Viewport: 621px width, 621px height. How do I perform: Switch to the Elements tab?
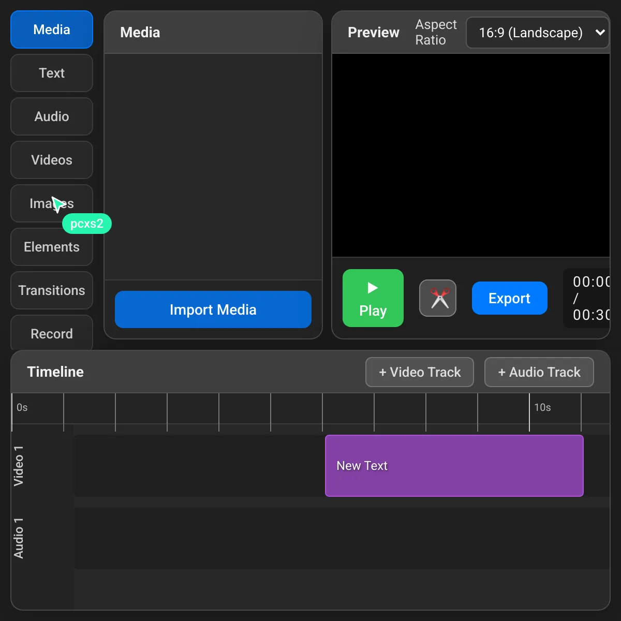52,247
